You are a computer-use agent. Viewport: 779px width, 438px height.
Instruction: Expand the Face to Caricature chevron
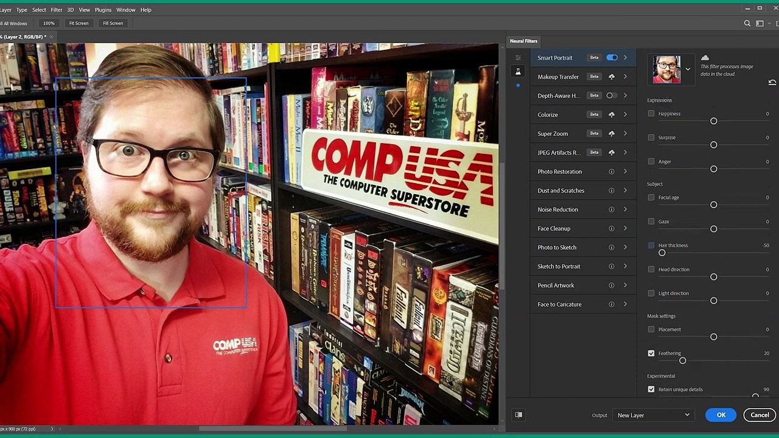625,304
